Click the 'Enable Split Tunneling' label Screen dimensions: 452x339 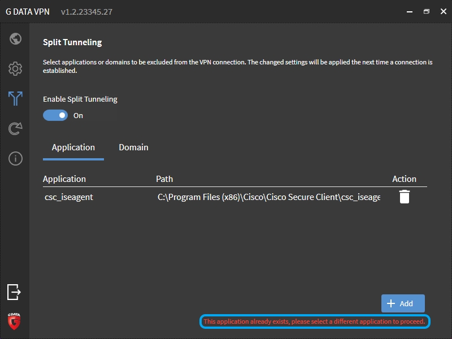(x=80, y=99)
